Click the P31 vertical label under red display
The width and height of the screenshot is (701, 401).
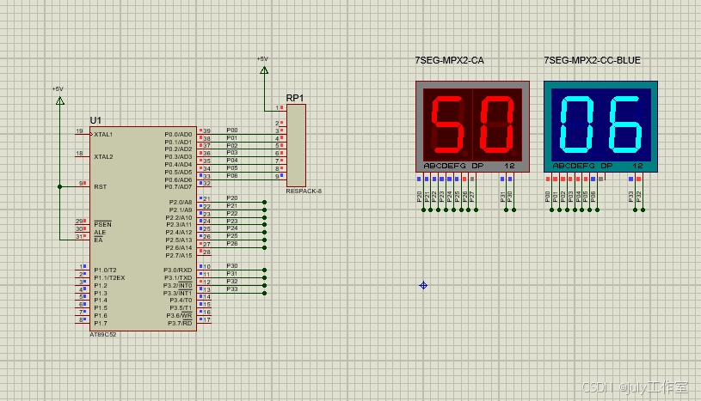tap(502, 197)
